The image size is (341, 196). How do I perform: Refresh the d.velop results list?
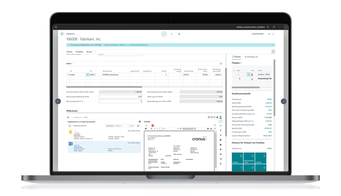point(70,126)
